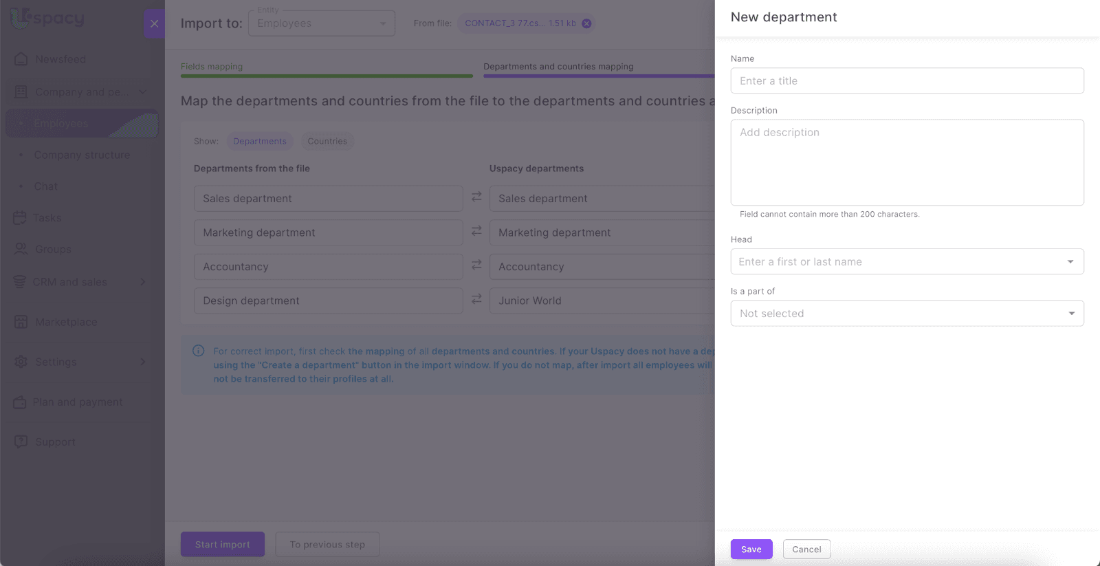
Task: Switch to the Fields mapping step tab
Action: [212, 67]
